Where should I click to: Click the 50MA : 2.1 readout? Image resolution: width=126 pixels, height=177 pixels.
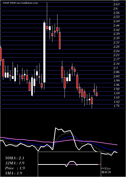tap(15, 158)
